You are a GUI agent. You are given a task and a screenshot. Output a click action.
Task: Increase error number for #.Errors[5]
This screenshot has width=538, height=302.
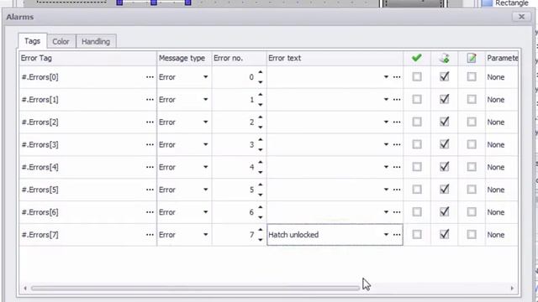coord(261,185)
